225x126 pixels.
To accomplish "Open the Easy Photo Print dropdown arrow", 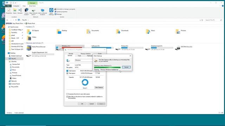I will click(x=24, y=23).
